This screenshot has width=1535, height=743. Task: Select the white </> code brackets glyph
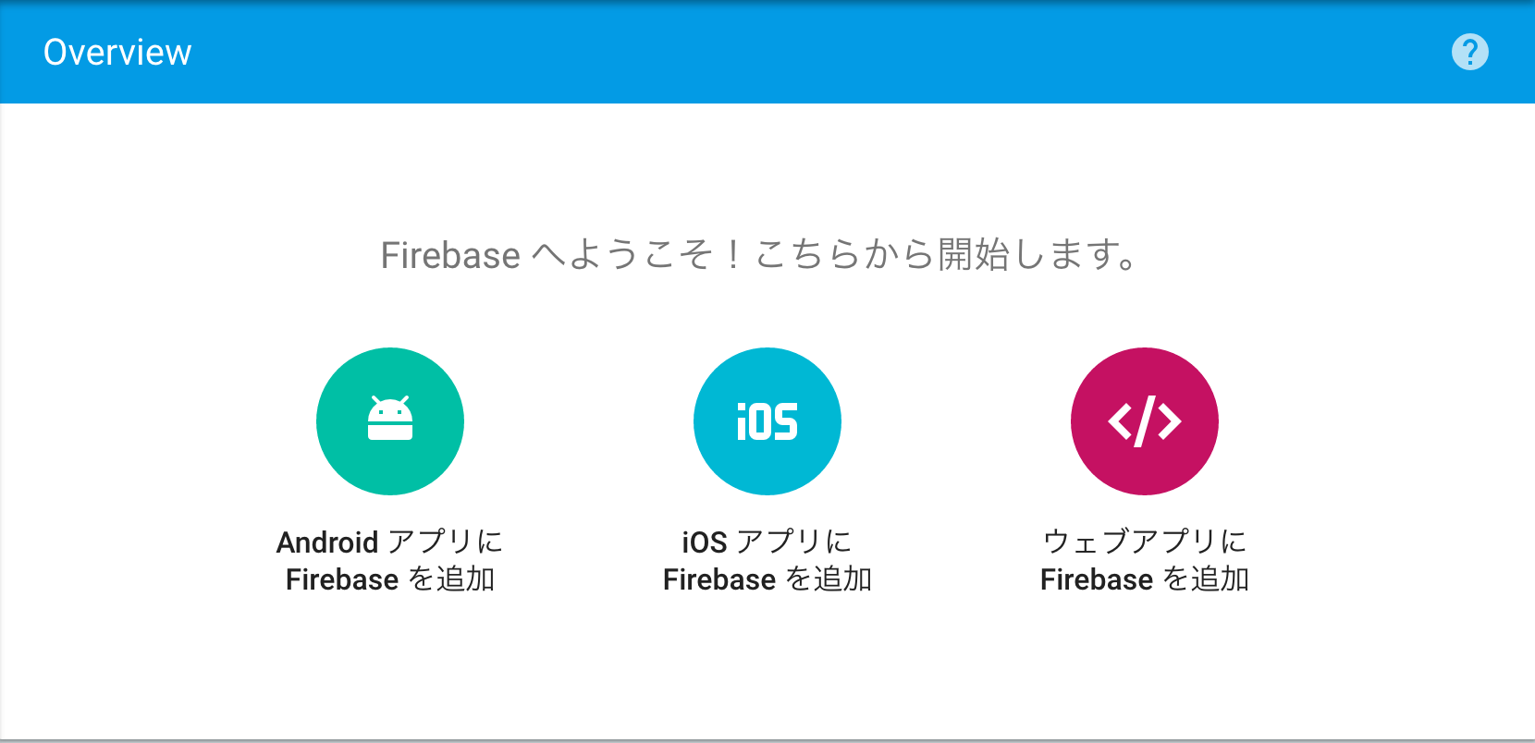(1145, 421)
